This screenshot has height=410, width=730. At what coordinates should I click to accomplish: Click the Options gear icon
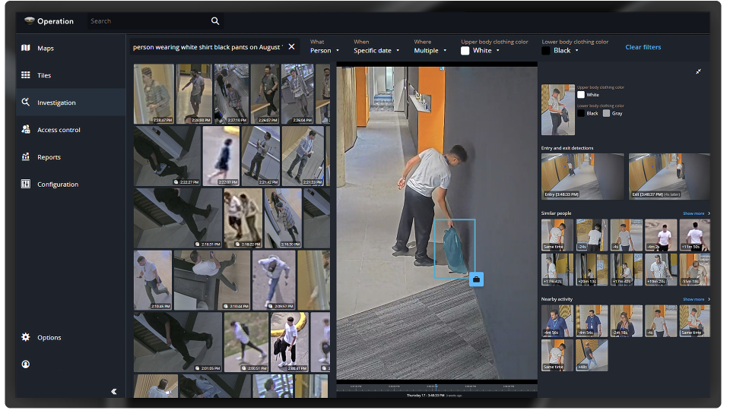pyautogui.click(x=26, y=337)
